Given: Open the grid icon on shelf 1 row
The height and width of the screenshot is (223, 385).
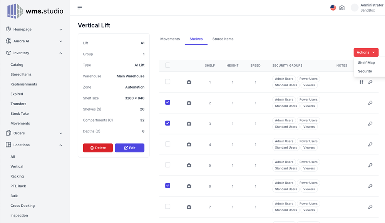Looking at the screenshot, I should coord(361,82).
